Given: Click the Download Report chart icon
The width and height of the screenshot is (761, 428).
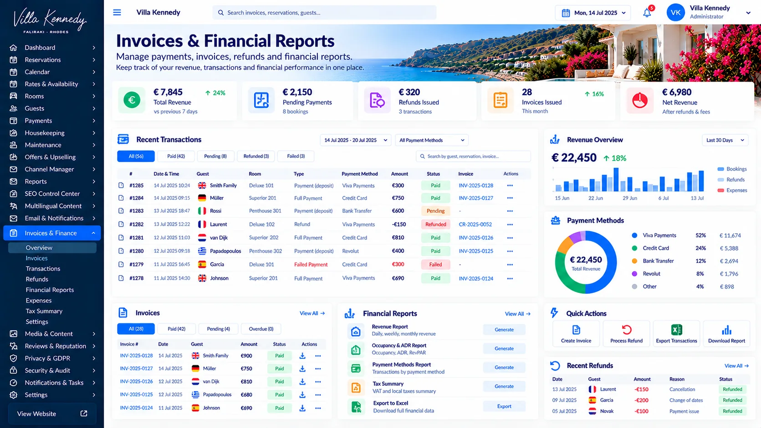Looking at the screenshot, I should (x=726, y=330).
